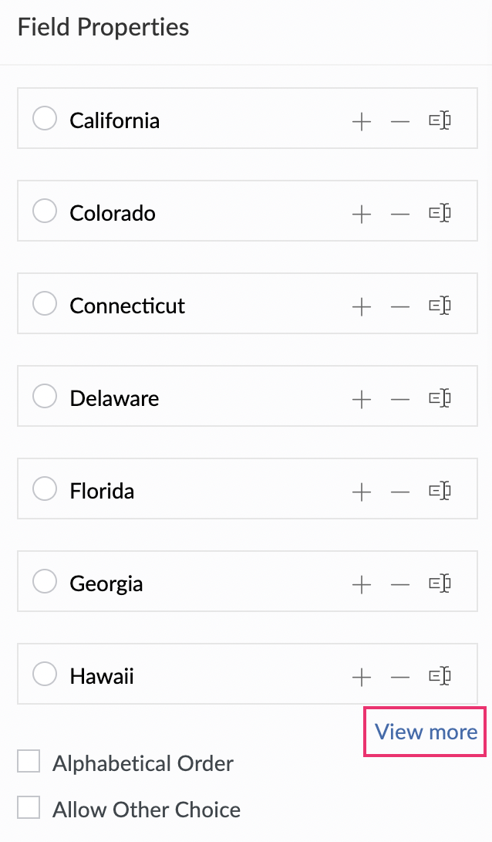Screen dimensions: 492x842
Task: Select the Florida radio button as default
Action: pos(45,489)
